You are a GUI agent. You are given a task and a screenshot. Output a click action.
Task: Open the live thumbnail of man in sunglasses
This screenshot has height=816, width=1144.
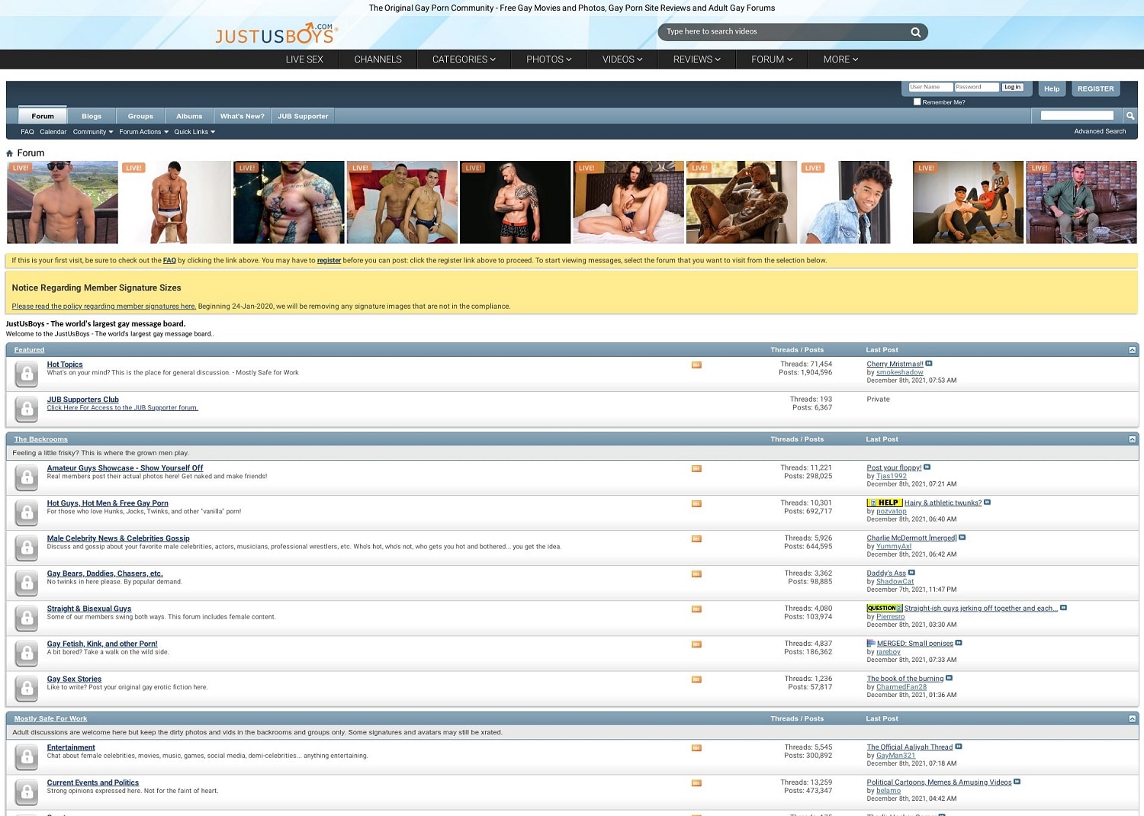(x=63, y=202)
